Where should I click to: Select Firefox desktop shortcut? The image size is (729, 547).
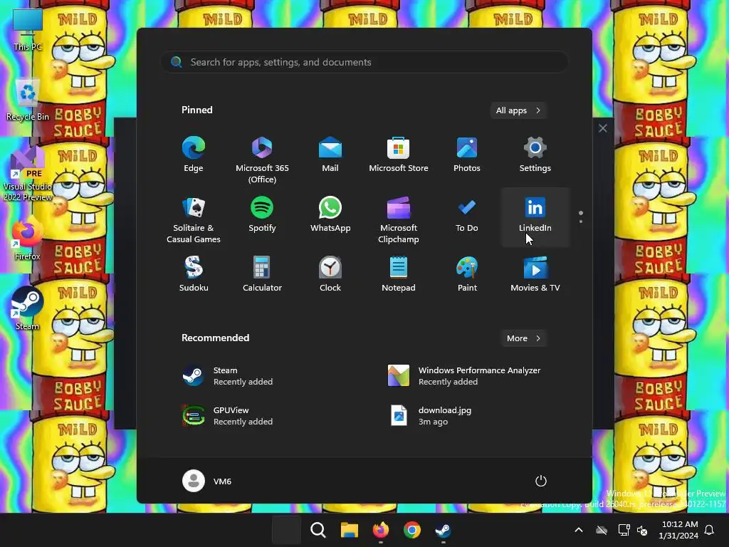[28, 238]
